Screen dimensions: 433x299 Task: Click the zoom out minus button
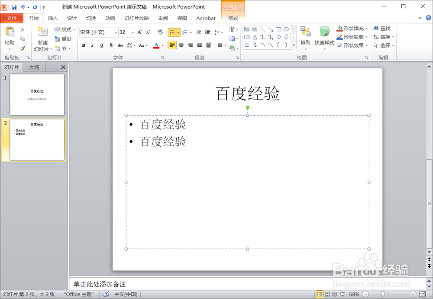click(365, 294)
